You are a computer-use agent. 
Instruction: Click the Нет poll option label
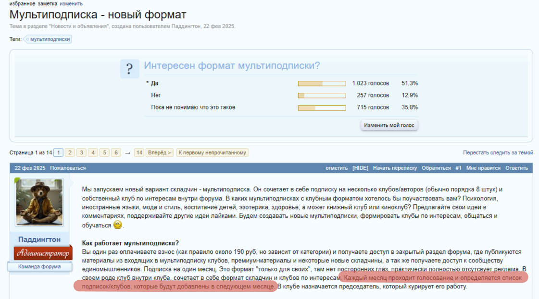(x=156, y=95)
